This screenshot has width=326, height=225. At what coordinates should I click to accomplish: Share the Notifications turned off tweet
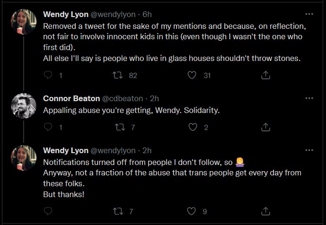click(266, 211)
